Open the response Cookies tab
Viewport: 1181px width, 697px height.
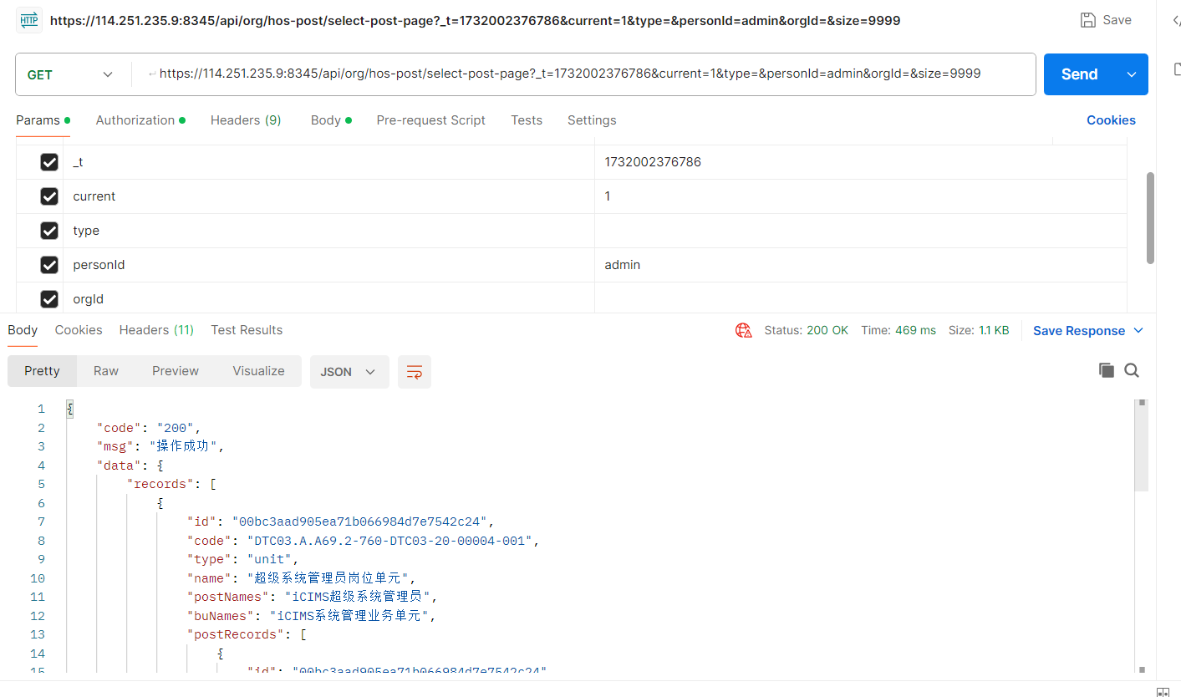(79, 330)
